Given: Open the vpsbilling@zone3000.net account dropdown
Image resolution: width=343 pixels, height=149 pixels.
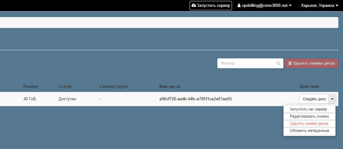Looking at the screenshot, I should coord(264,6).
